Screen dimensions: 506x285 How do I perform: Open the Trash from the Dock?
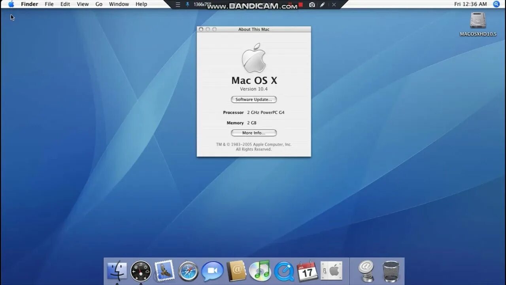[391, 271]
